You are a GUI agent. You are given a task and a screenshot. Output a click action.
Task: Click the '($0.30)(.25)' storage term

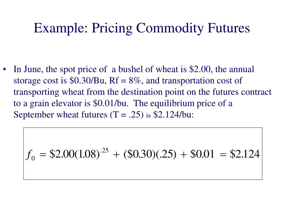click(150, 154)
